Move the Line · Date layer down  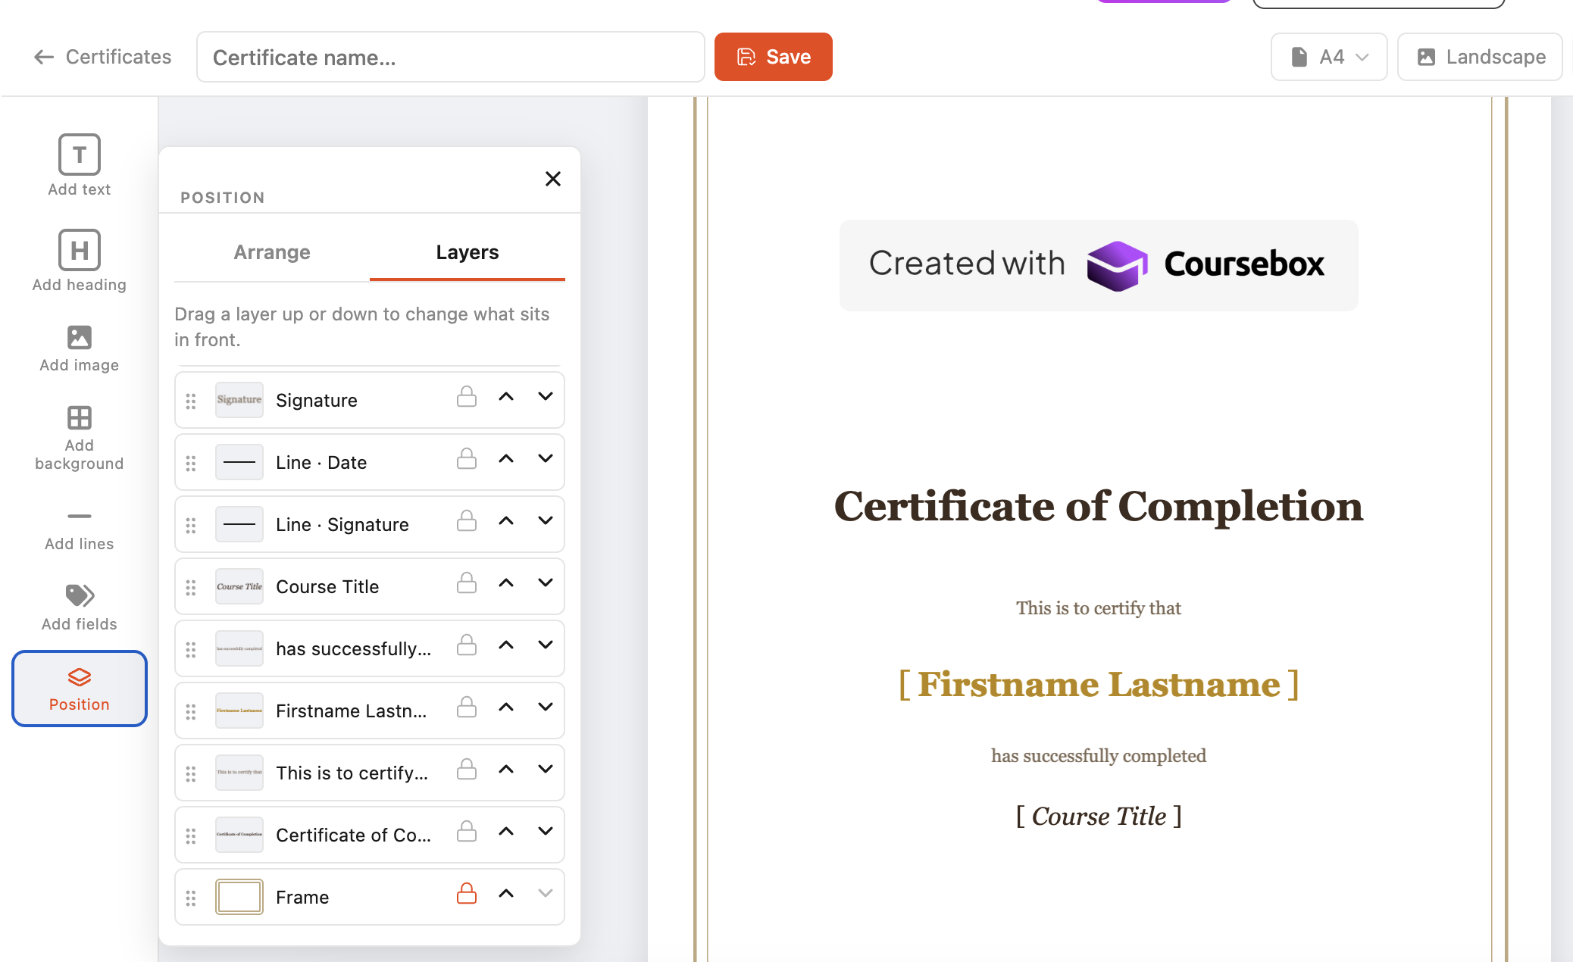point(546,459)
